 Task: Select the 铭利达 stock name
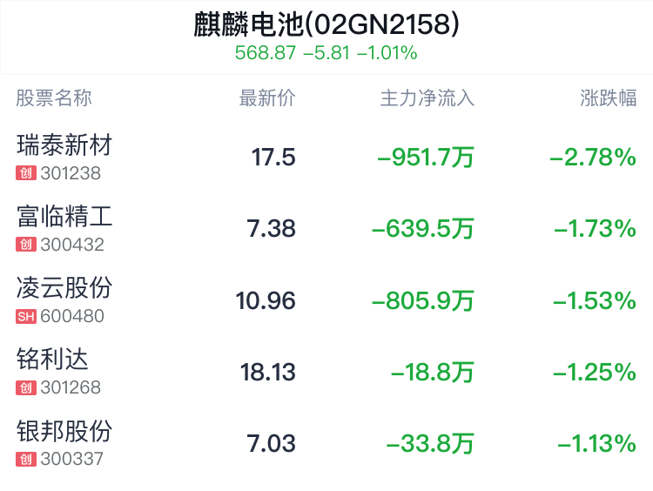[52, 359]
